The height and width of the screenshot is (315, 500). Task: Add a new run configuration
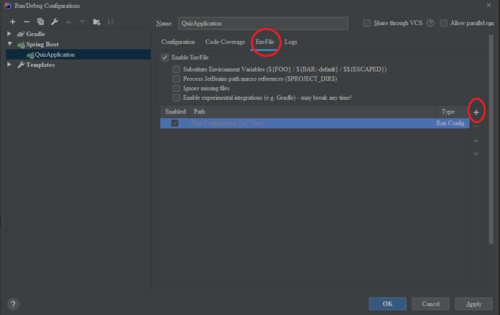(13, 21)
